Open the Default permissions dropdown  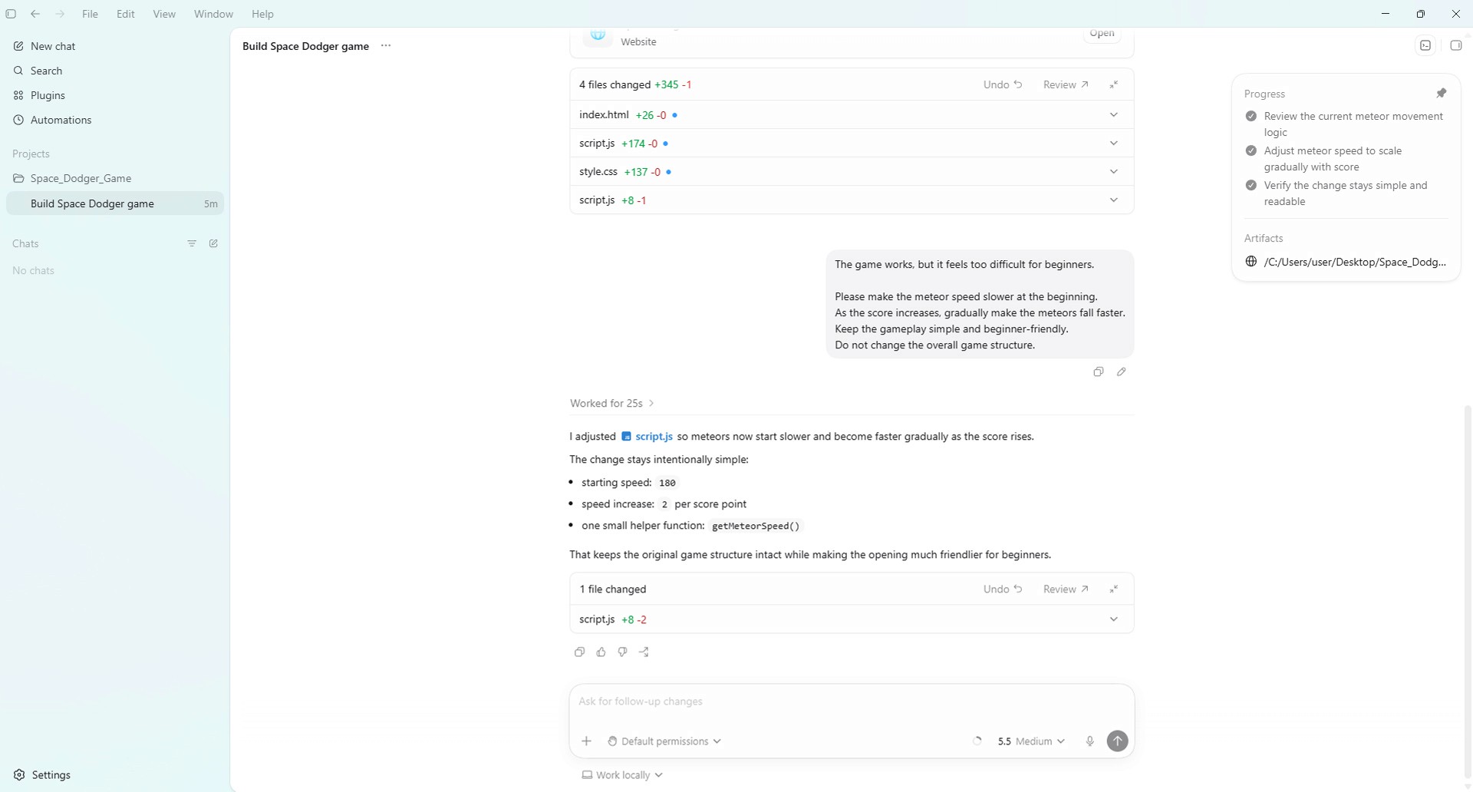[664, 741]
